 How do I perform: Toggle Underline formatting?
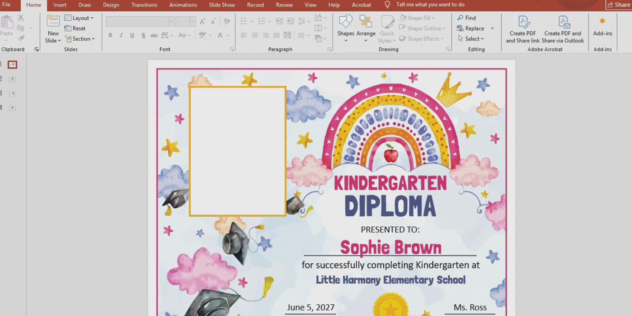pos(132,35)
